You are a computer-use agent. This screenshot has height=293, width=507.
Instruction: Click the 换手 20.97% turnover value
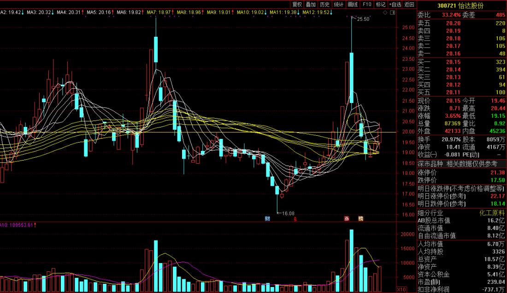[x=451, y=139]
